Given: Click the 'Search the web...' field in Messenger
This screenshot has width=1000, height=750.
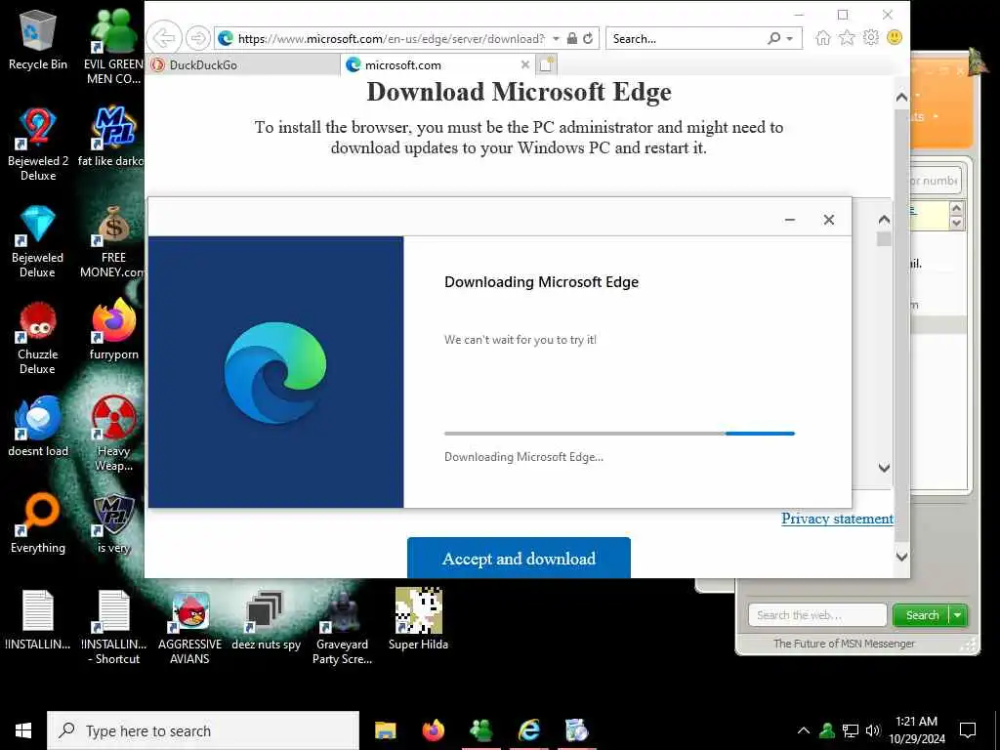Looking at the screenshot, I should pyautogui.click(x=817, y=615).
